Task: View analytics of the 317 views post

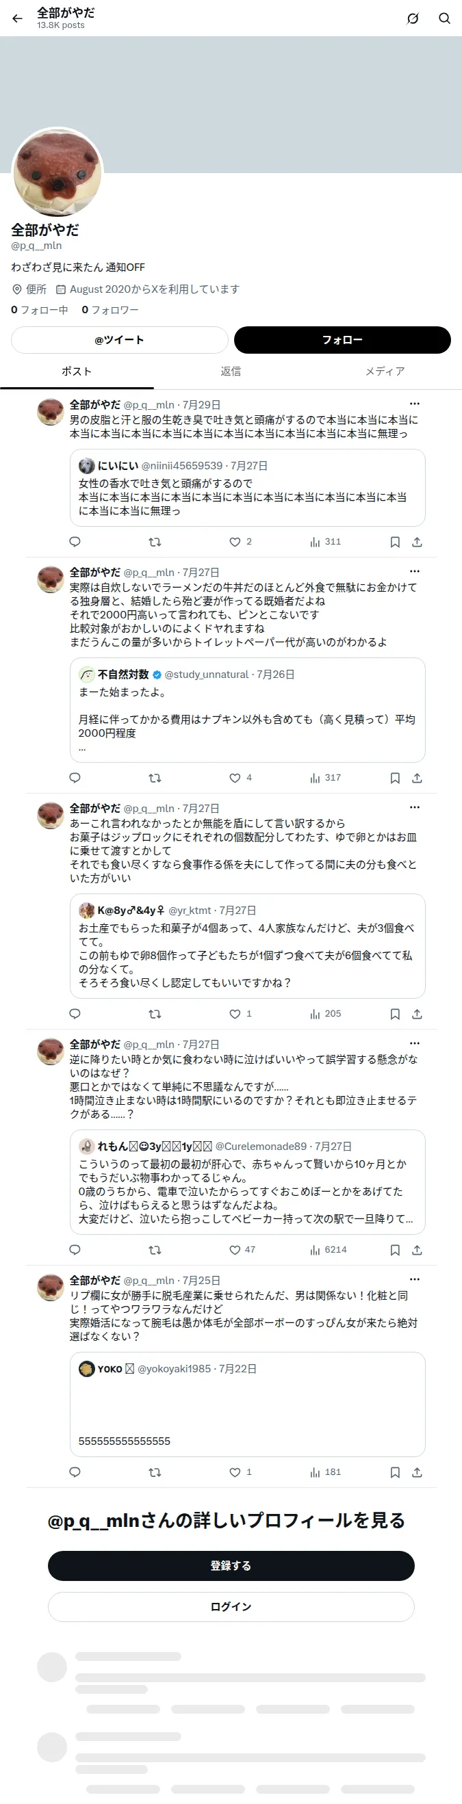Action: 325,778
